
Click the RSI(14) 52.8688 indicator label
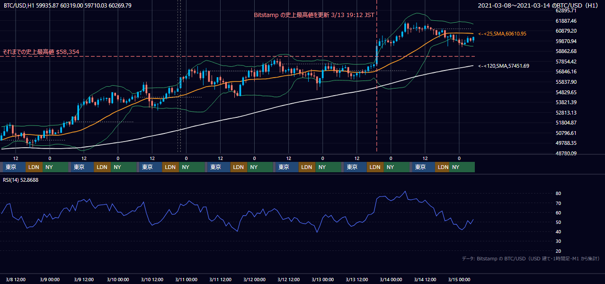click(x=21, y=180)
